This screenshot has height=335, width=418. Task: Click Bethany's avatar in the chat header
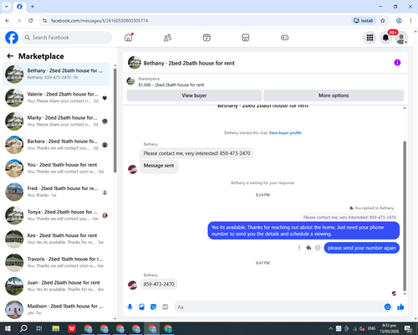click(x=135, y=63)
